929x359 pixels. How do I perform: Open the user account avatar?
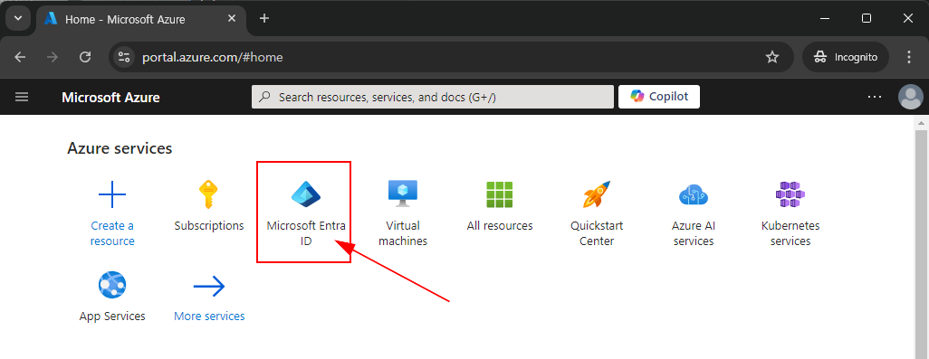click(x=911, y=97)
